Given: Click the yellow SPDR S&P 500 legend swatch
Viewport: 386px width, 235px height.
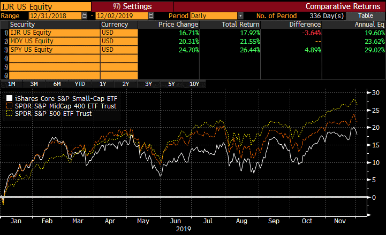Looking at the screenshot, I should [9, 113].
